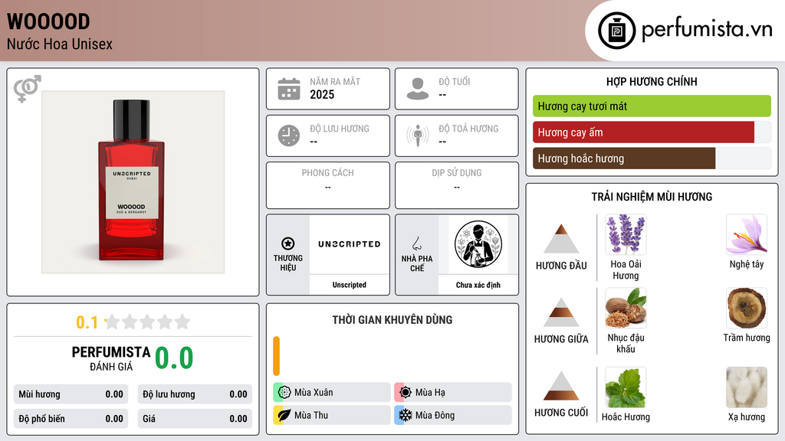Viewport: 785px width, 441px height.
Task: Click the nose perfumer icon
Action: point(416,243)
